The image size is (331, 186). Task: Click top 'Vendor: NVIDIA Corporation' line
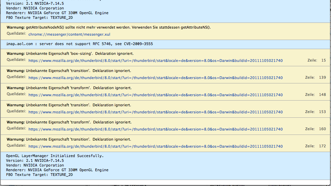pyautogui.click(x=35, y=8)
